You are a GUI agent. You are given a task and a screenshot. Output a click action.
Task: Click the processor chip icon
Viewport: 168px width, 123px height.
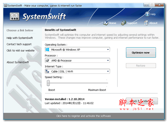coord(47,60)
